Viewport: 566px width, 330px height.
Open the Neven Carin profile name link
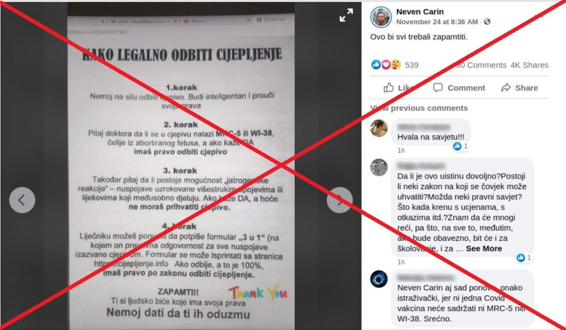pos(420,11)
